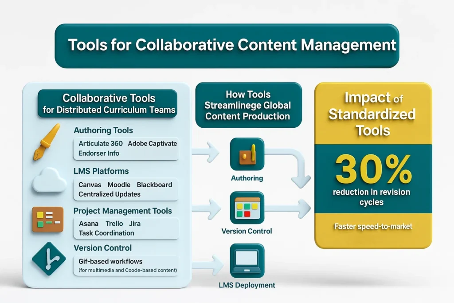Click the Articulate 360 Adobe Captivate box

pyautogui.click(x=127, y=149)
